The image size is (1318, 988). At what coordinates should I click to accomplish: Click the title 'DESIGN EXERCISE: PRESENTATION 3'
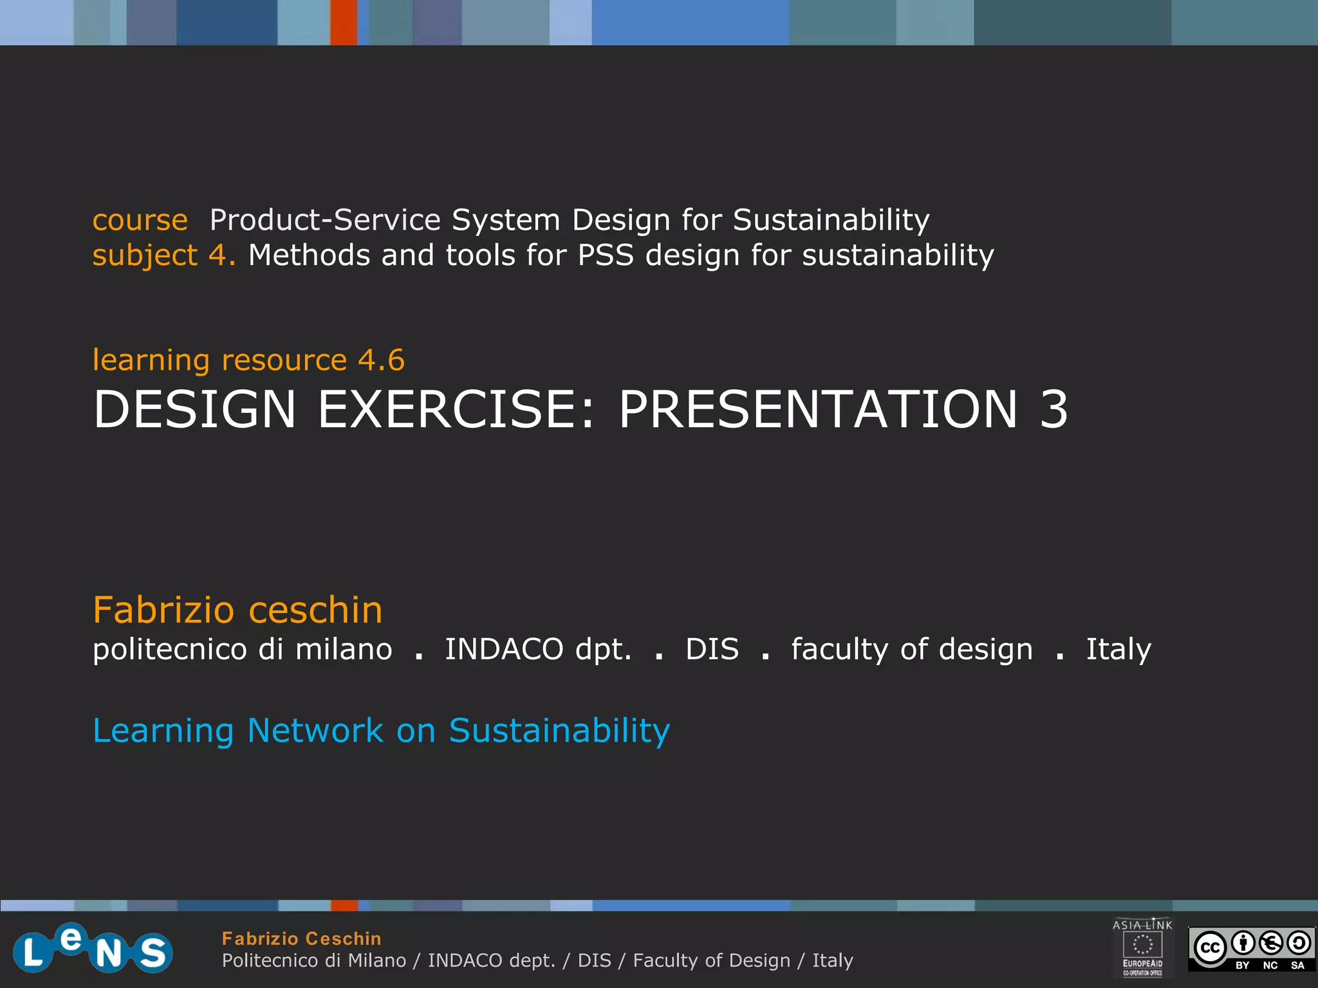pyautogui.click(x=580, y=409)
